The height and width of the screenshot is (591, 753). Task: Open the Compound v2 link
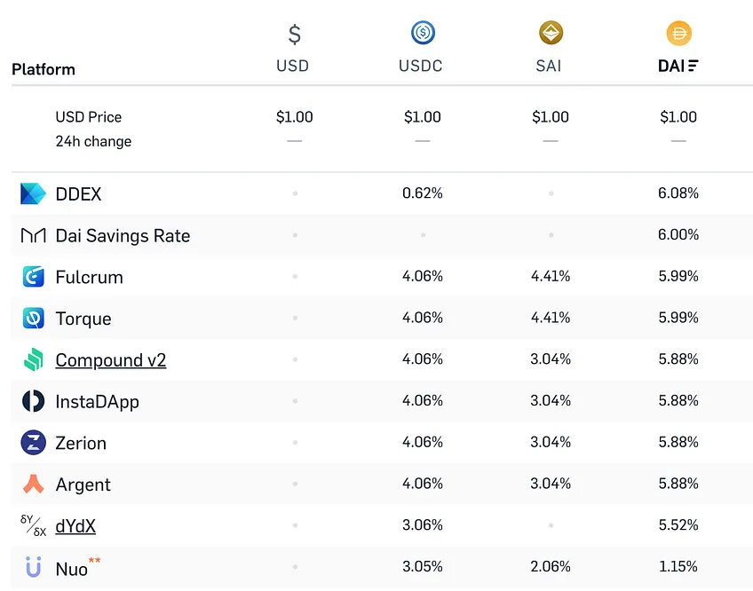[110, 360]
